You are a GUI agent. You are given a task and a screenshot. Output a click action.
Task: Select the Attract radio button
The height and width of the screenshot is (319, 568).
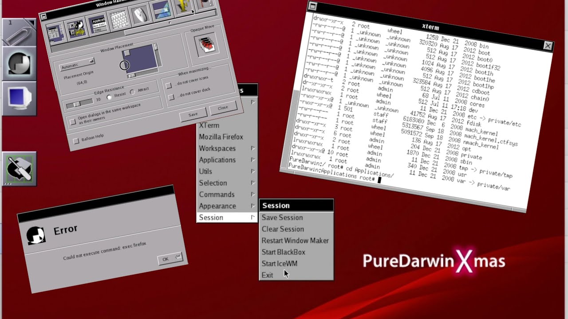tap(132, 92)
